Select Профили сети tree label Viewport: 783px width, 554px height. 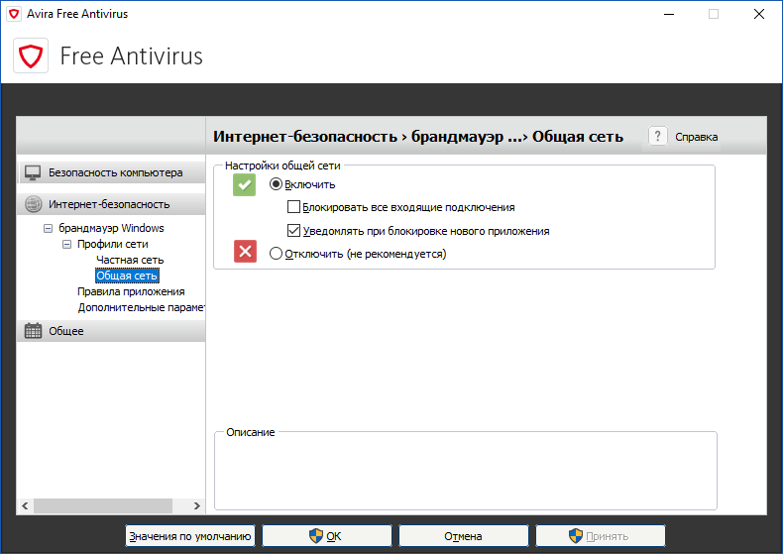coord(112,244)
